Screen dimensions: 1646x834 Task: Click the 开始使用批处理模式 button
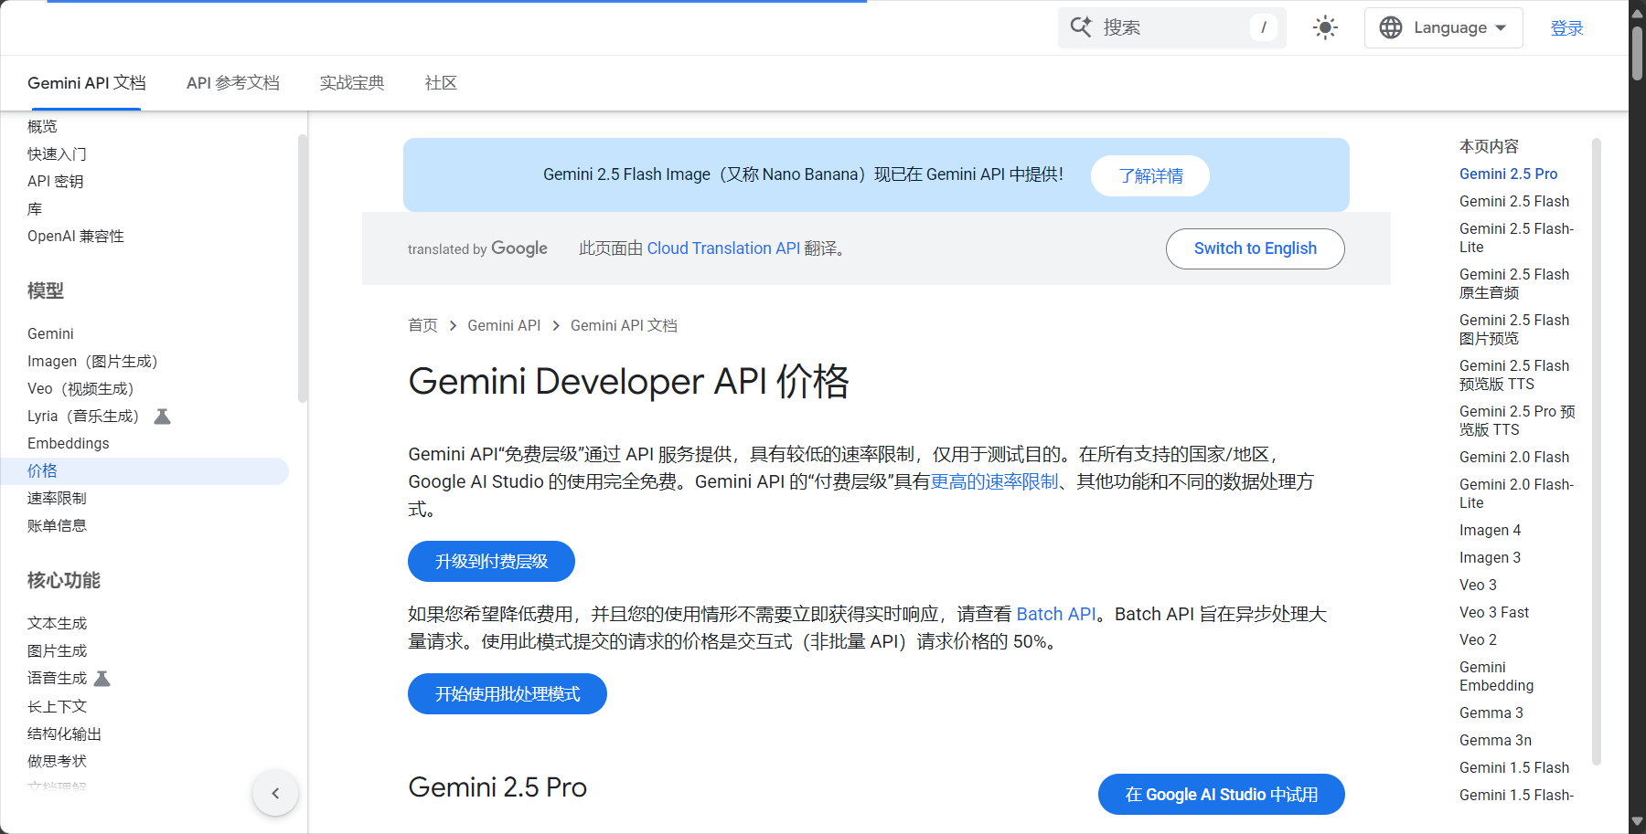(508, 694)
